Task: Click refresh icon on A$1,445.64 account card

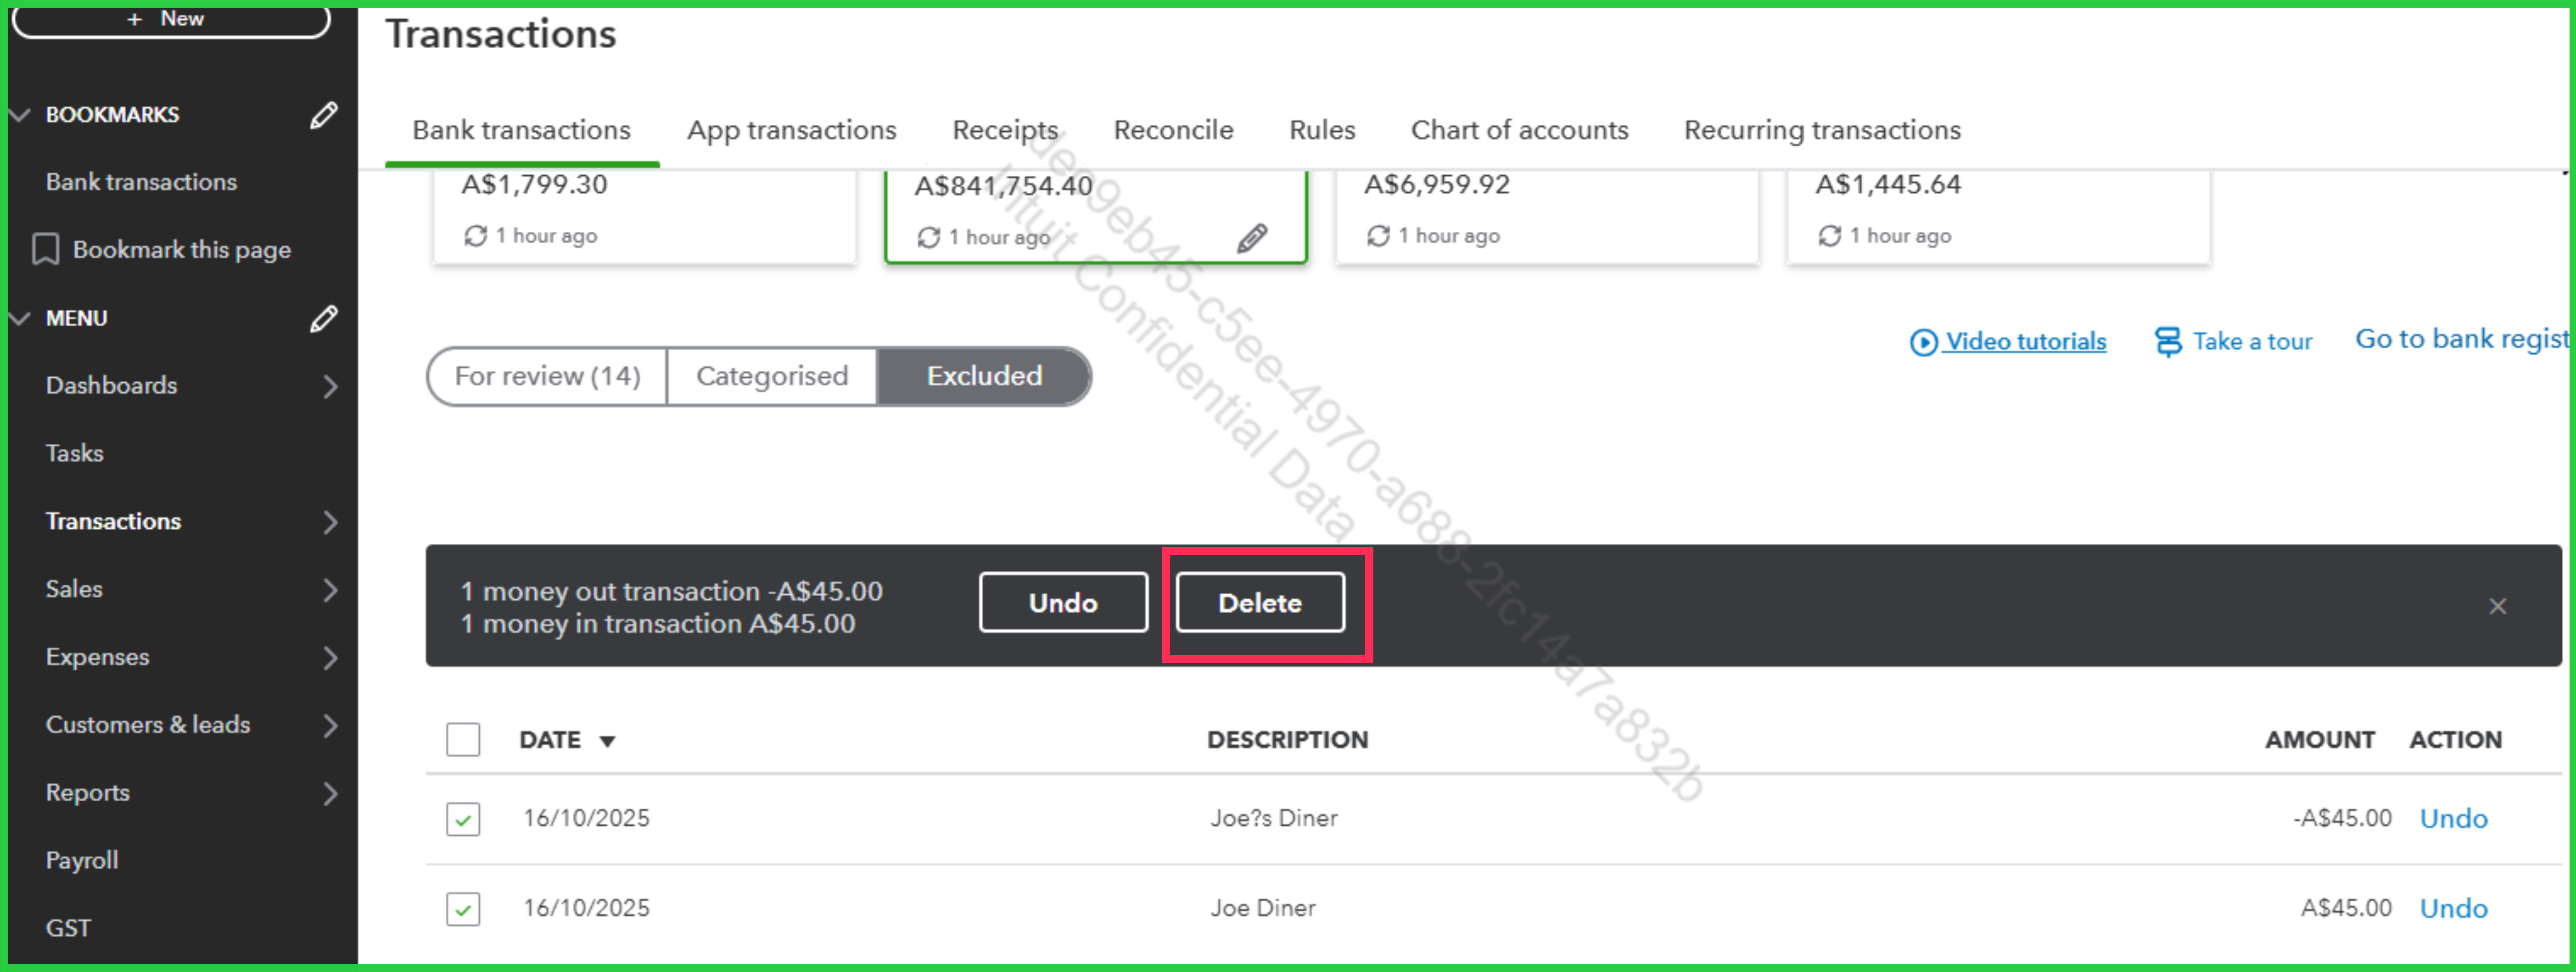Action: [x=1829, y=236]
